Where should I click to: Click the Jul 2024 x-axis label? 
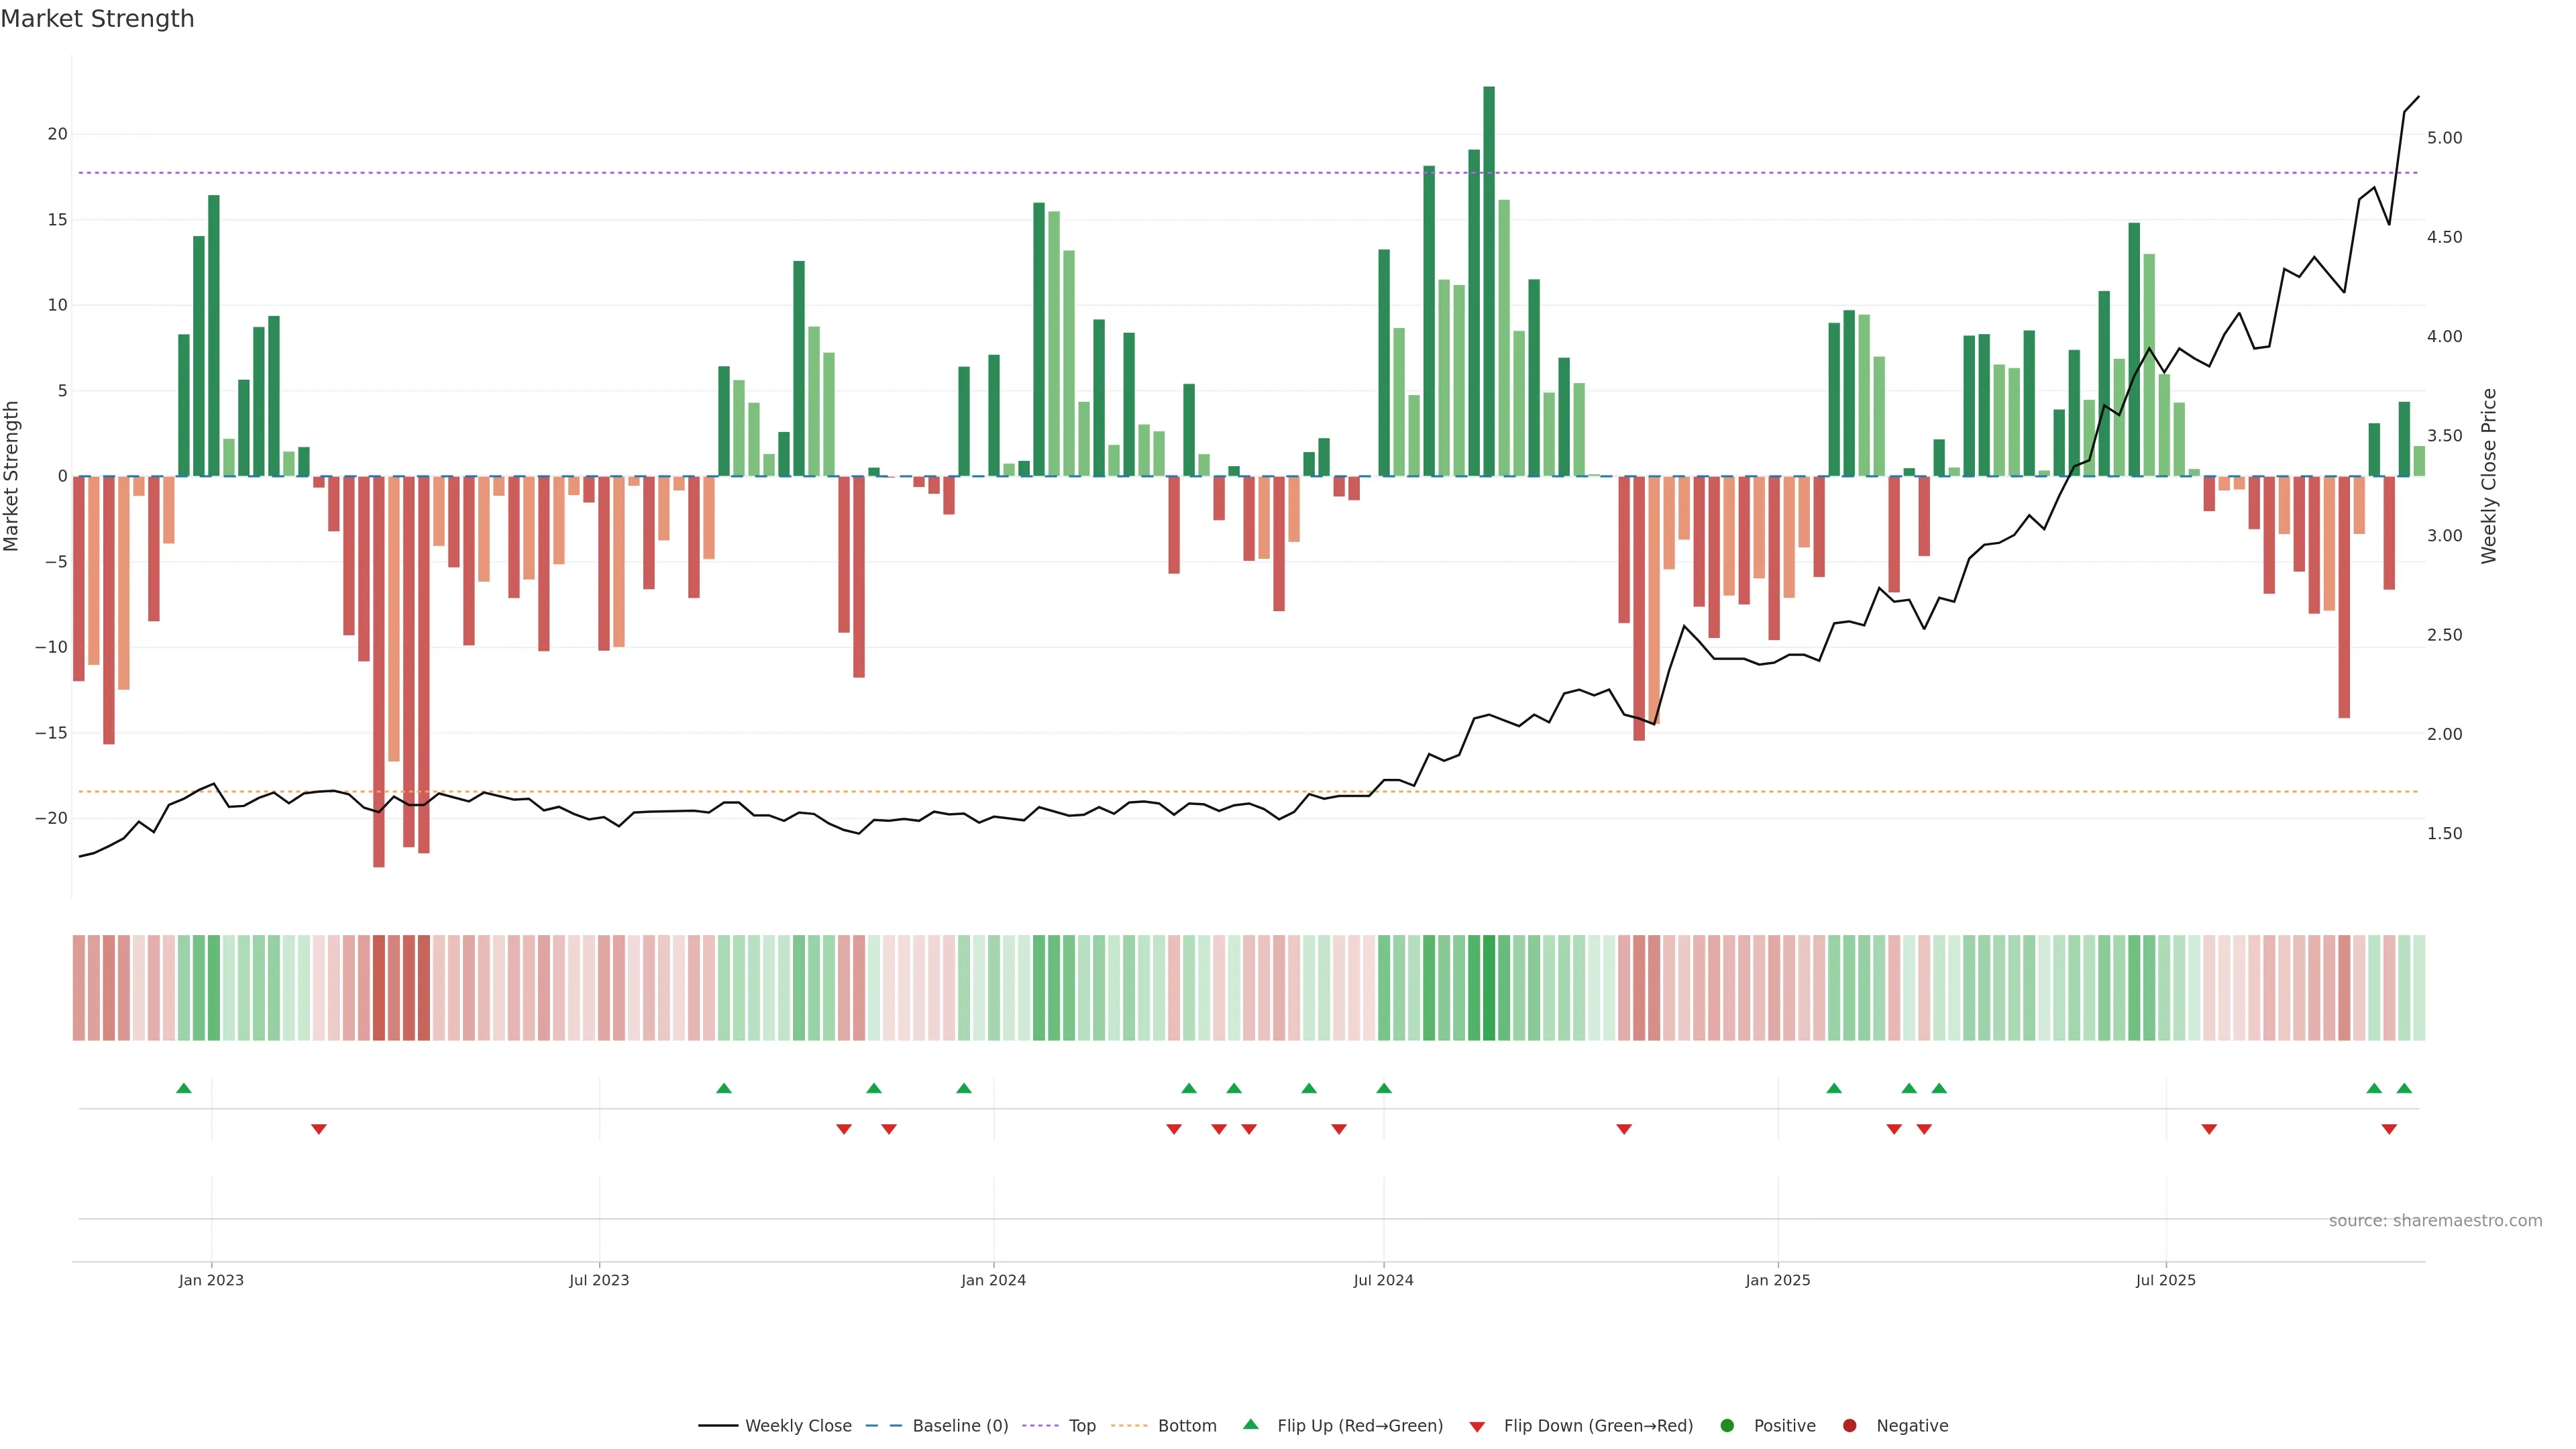point(1383,1280)
